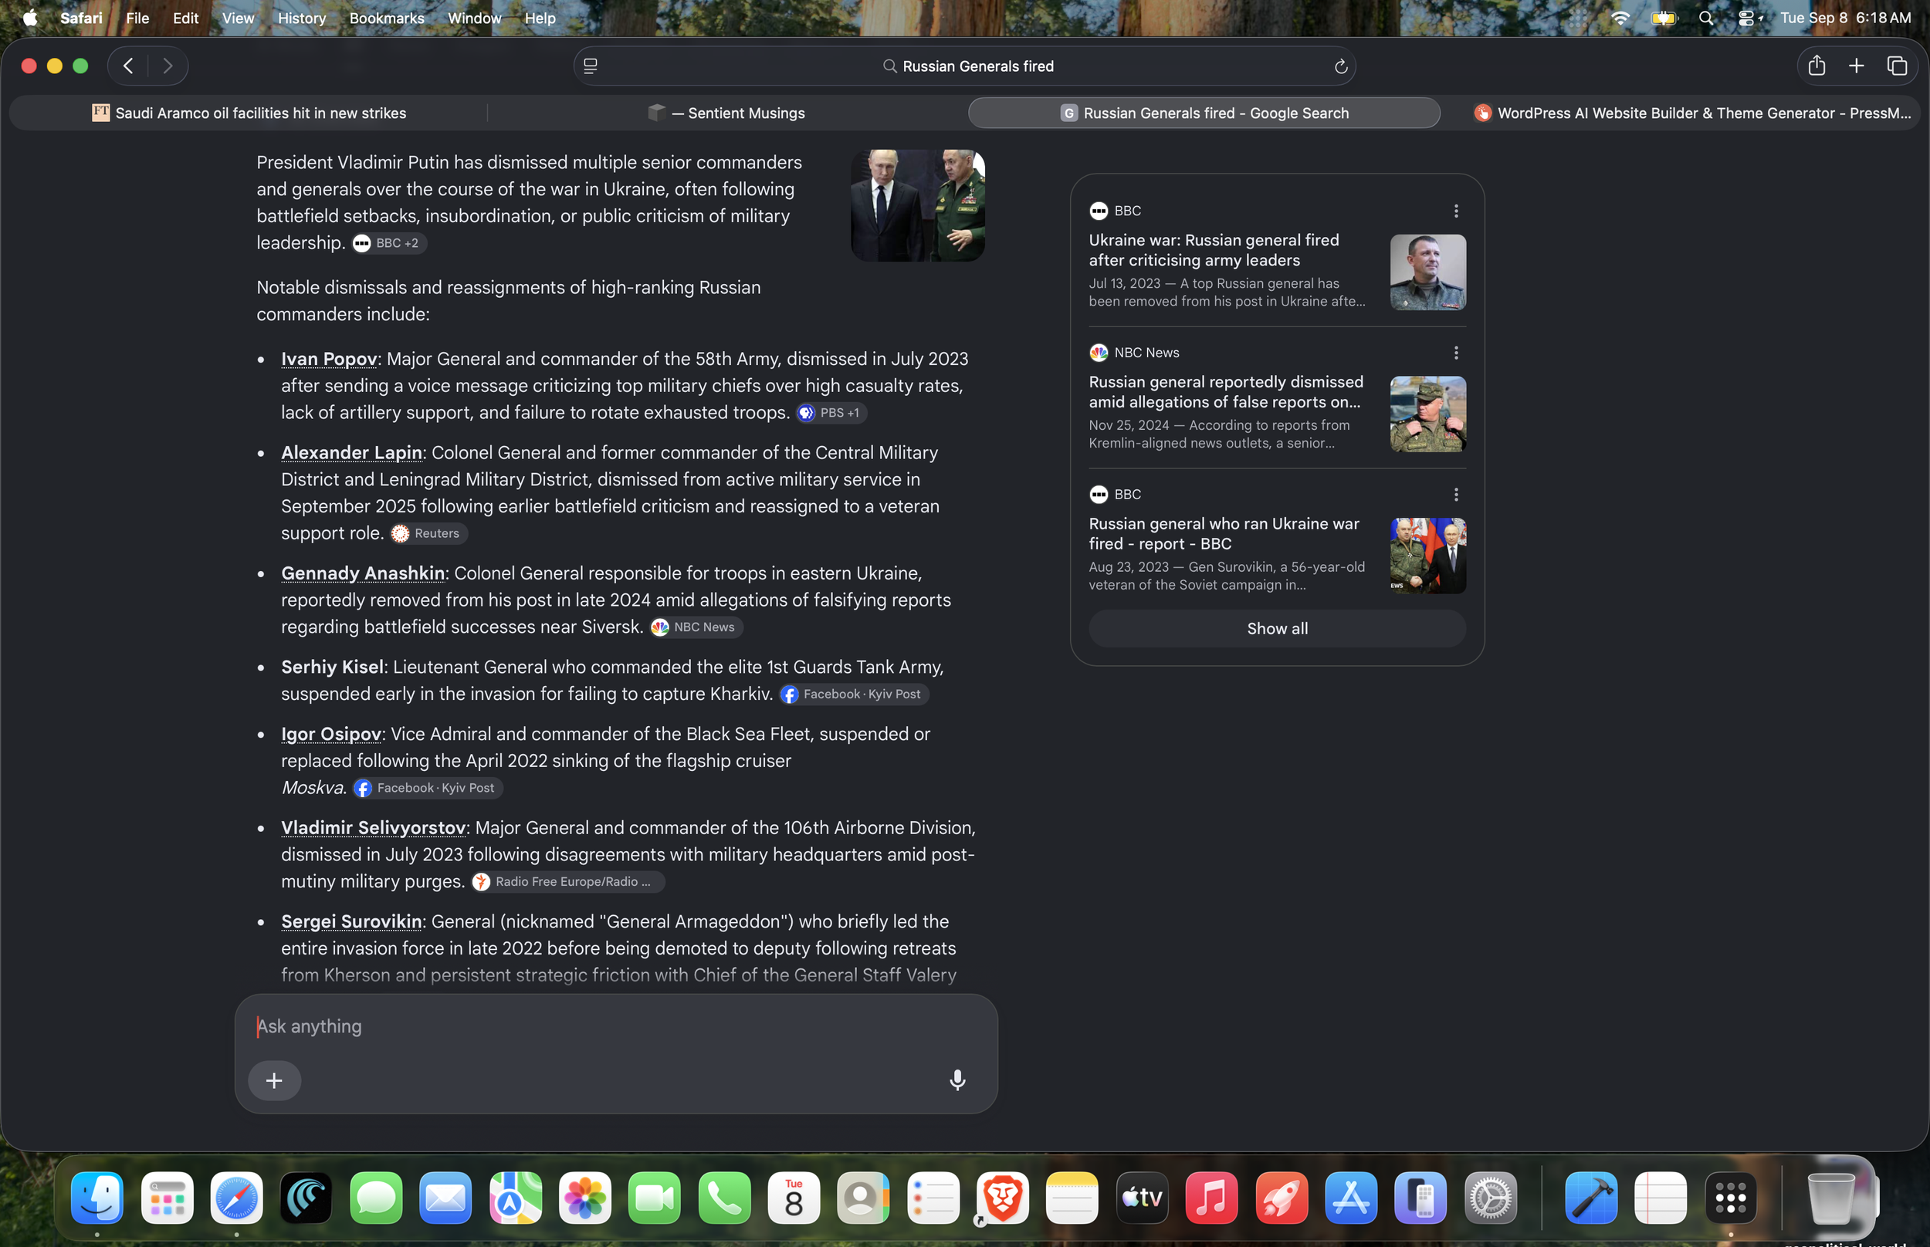1930x1247 pixels.
Task: Follow the Ivan Popov link
Action: pyautogui.click(x=329, y=359)
